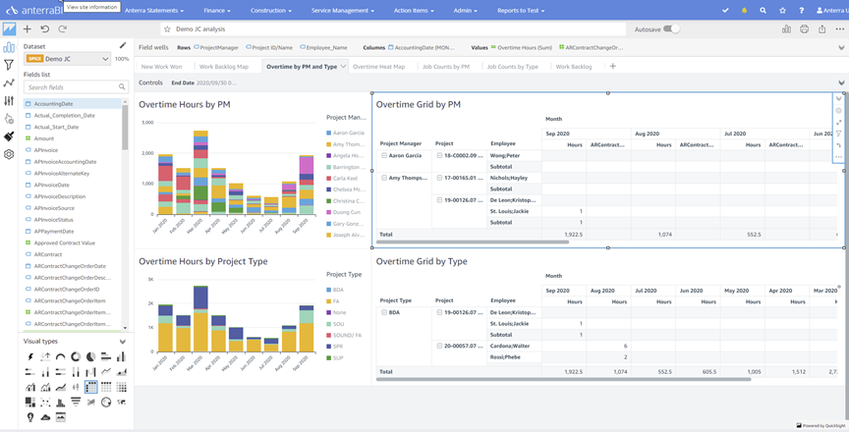Switch to the Overtime Heat Map tab
This screenshot has height=432, width=849.
coord(378,67)
